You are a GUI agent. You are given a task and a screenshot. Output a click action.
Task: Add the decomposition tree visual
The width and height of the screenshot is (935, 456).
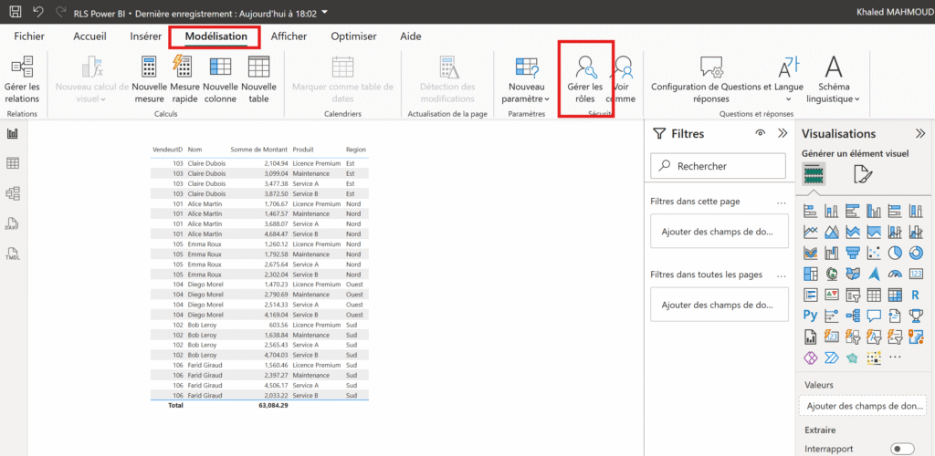click(853, 316)
